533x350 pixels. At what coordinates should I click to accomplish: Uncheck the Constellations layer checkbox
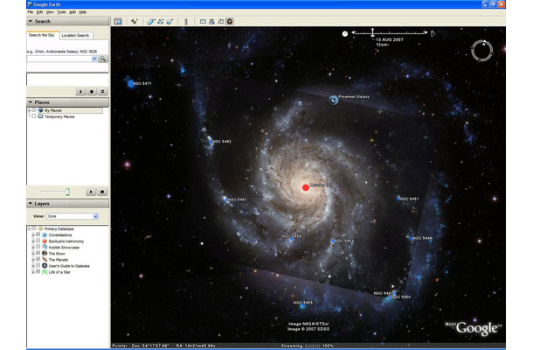tap(38, 234)
